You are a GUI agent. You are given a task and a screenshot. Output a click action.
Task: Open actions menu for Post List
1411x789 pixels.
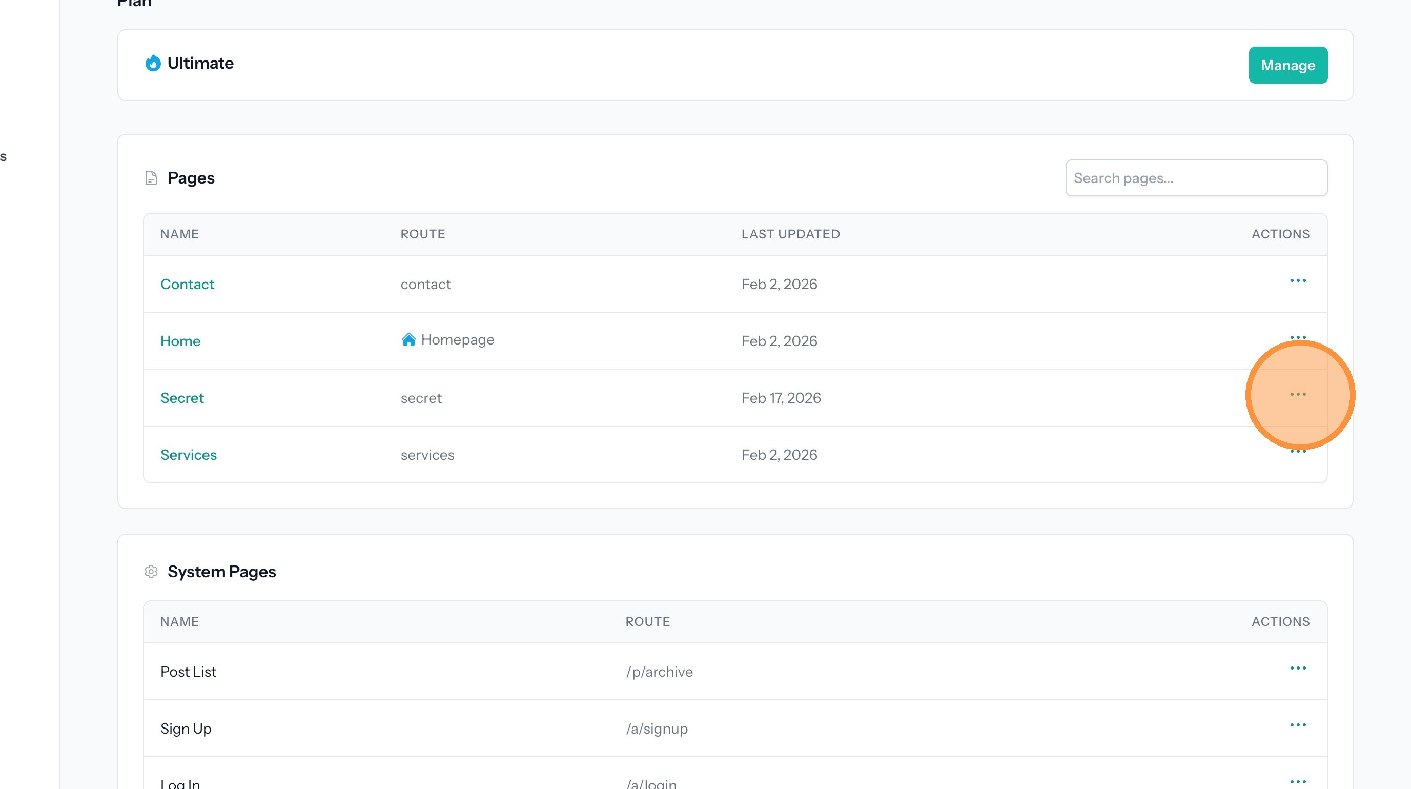click(1298, 668)
